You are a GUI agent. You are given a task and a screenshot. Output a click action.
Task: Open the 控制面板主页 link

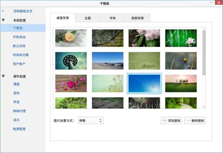[23, 11]
